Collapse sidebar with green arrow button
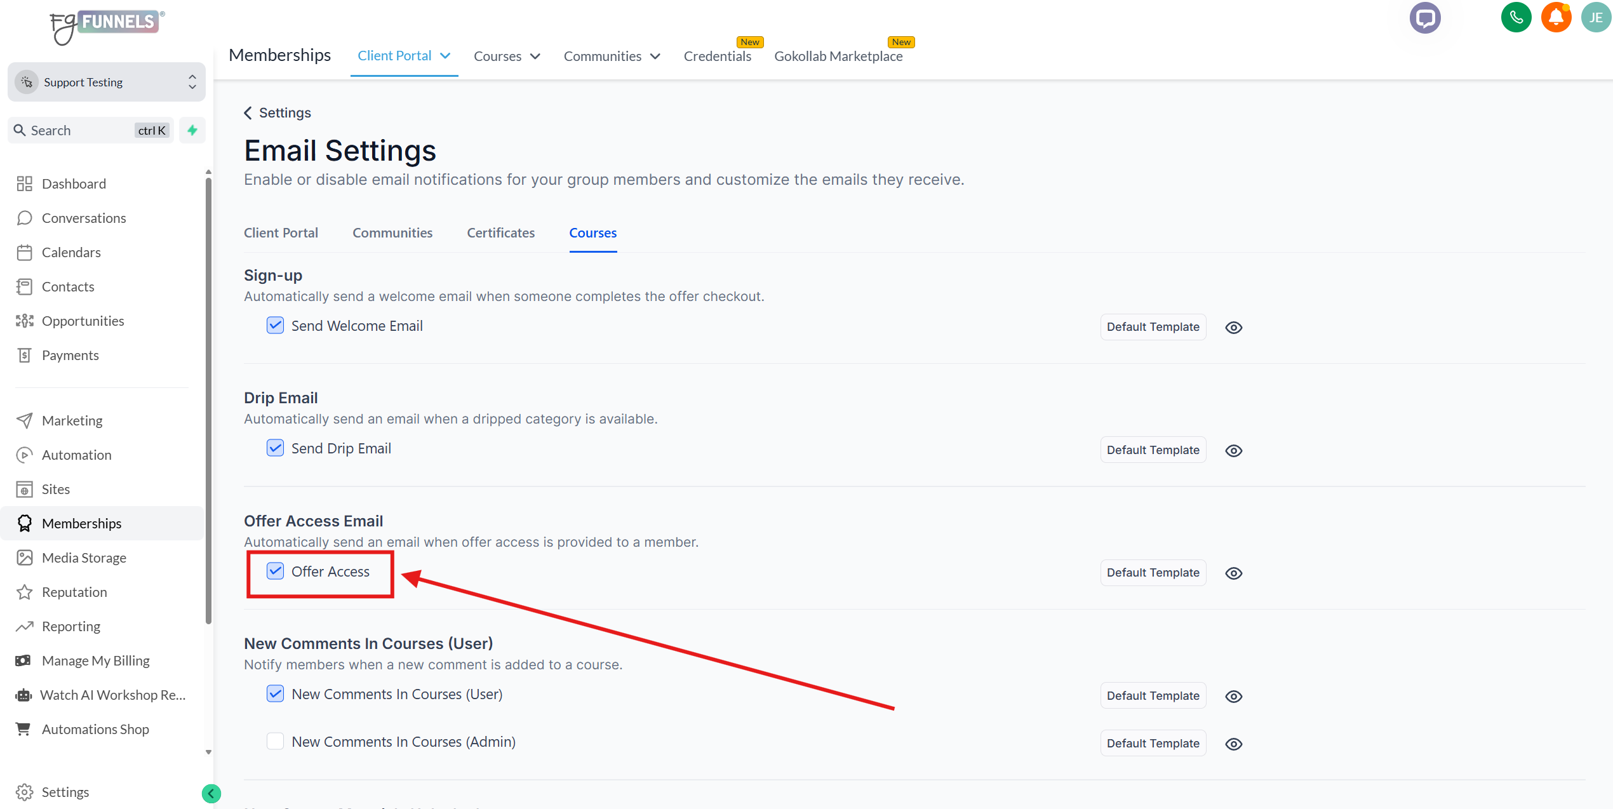Screen dimensions: 1613x809 (x=211, y=793)
